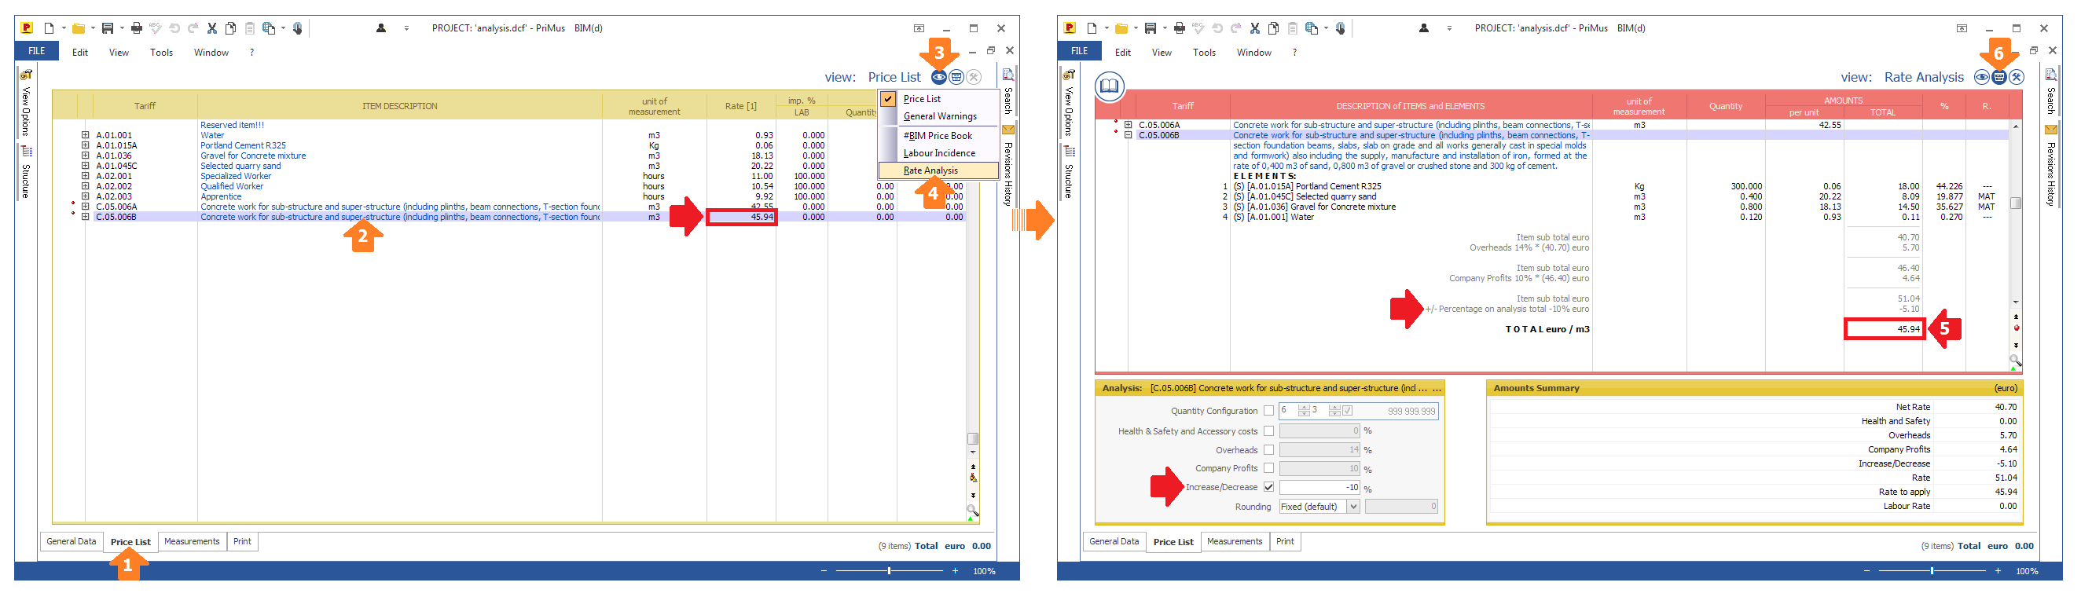Open Print tab in right window
Screen dimensions: 2081x597
(x=1285, y=542)
